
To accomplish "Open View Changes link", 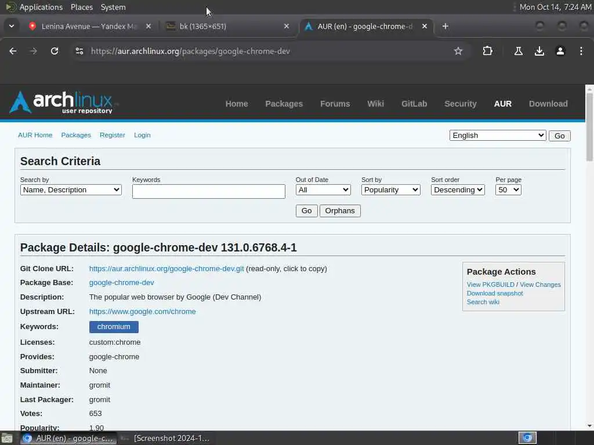I will 540,284.
